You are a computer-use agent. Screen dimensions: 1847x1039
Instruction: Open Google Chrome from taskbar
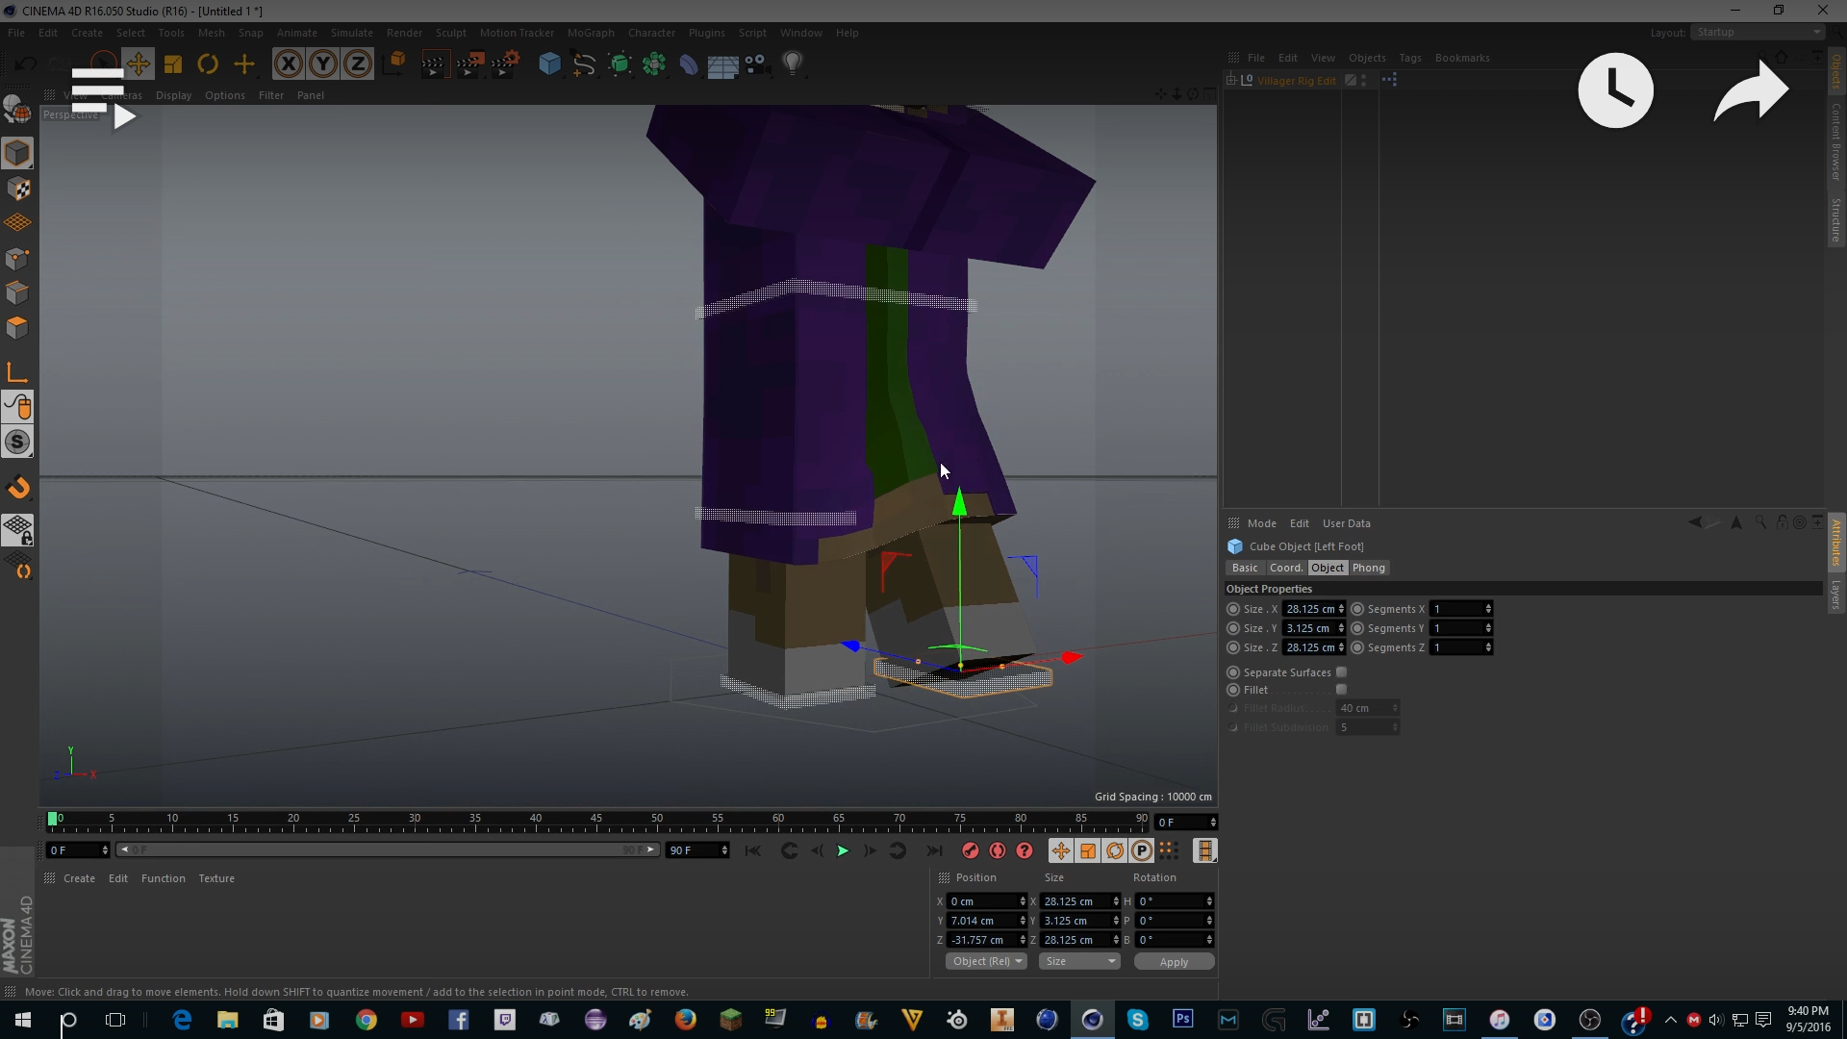pos(366,1020)
